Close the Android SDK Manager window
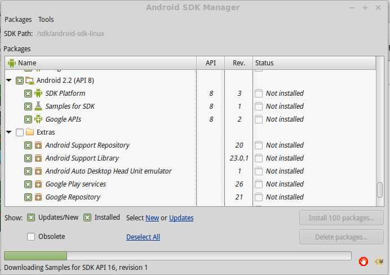The width and height of the screenshot is (390, 275). (x=378, y=8)
